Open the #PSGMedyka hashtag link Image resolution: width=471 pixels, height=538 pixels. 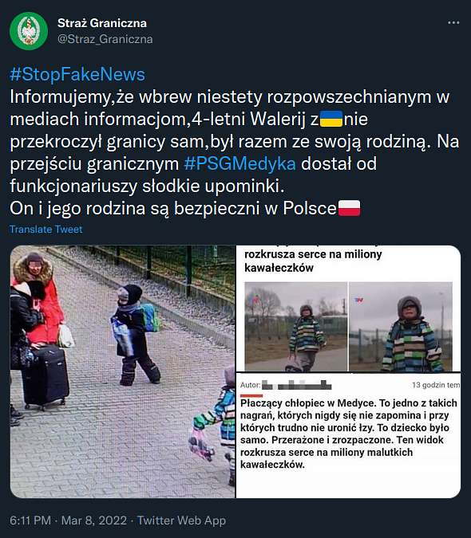click(239, 163)
